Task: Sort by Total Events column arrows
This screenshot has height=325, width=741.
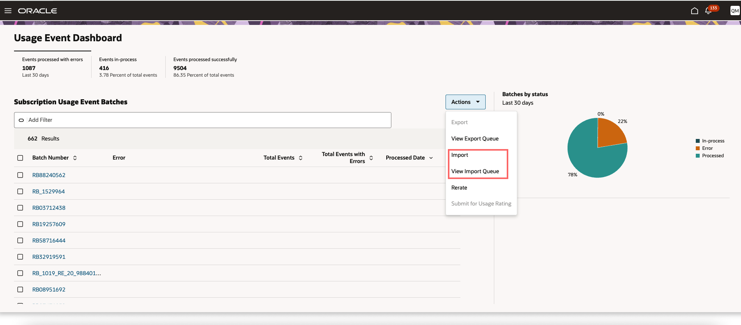Action: coord(301,158)
